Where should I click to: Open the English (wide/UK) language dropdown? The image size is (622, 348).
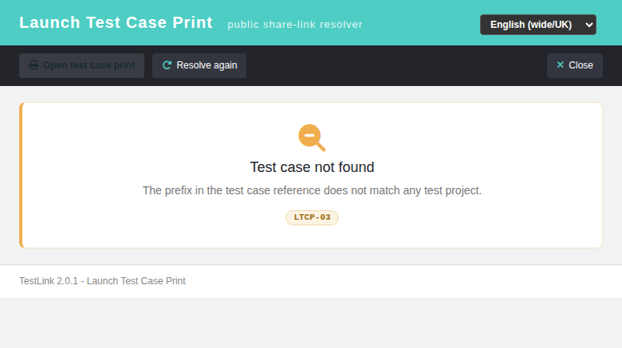tap(538, 25)
